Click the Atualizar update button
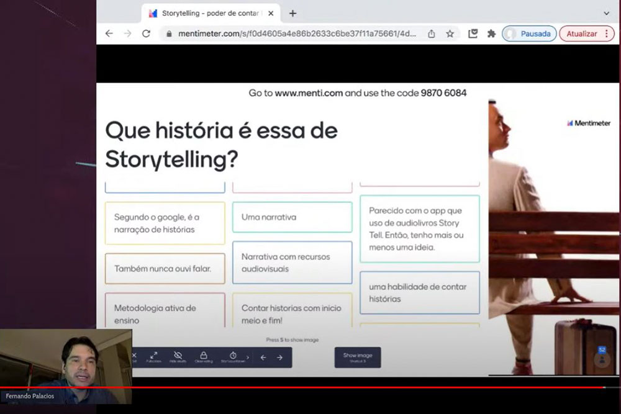 coord(581,34)
